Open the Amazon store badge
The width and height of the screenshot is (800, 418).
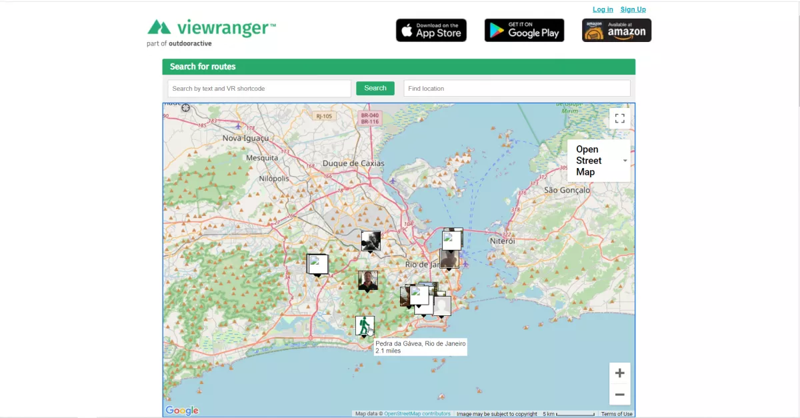coord(617,30)
